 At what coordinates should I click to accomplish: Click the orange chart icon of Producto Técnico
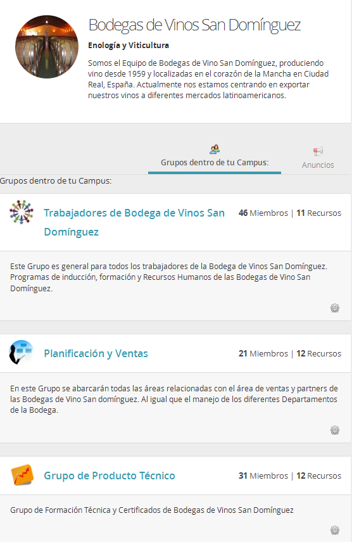[x=22, y=475]
